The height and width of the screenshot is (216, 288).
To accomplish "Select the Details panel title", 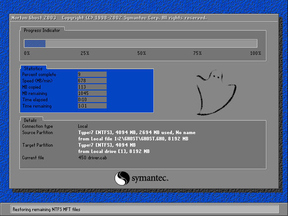I will click(30, 120).
